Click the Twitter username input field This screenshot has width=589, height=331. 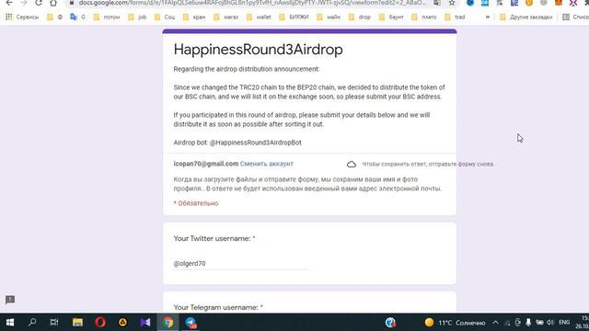pyautogui.click(x=241, y=264)
